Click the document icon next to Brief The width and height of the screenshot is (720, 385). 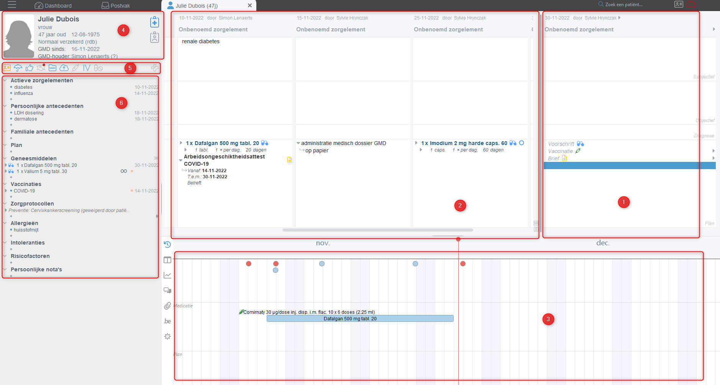(x=564, y=158)
